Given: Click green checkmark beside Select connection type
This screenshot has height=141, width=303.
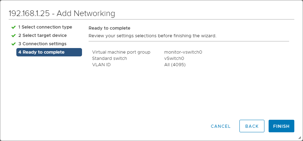Looking at the screenshot, I should (14, 27).
